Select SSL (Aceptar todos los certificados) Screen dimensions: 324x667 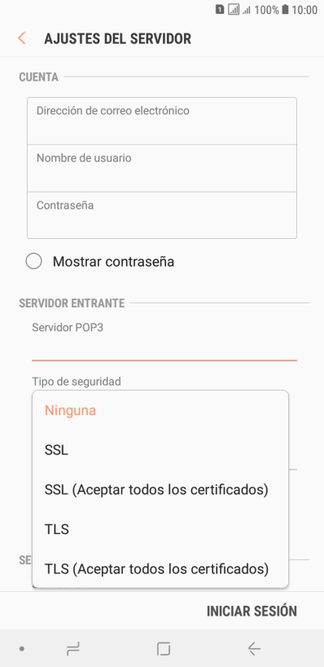[x=160, y=489]
